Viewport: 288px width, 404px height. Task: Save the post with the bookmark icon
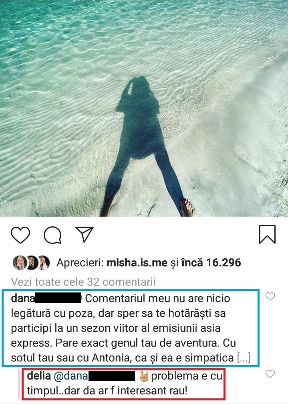point(267,234)
